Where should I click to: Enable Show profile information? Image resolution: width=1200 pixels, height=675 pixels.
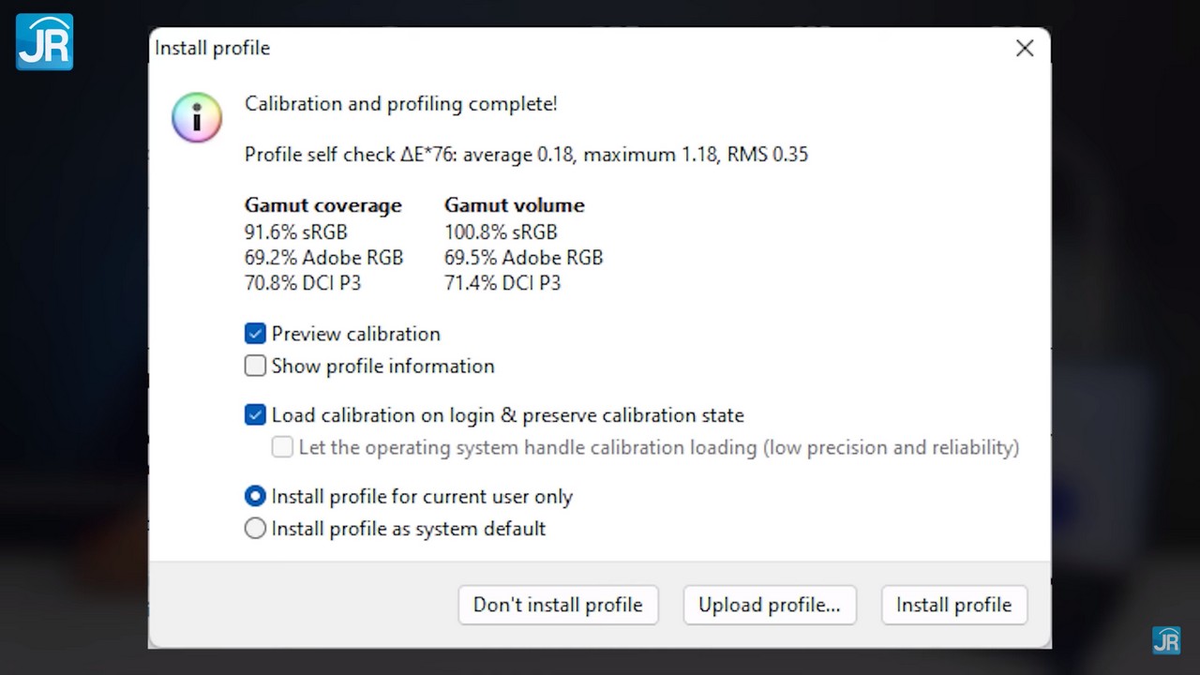[255, 366]
